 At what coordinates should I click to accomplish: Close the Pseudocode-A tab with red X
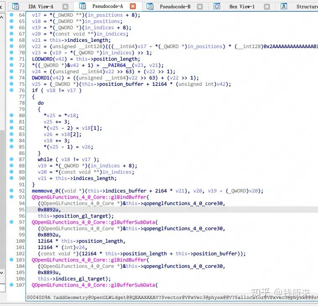(x=133, y=6)
